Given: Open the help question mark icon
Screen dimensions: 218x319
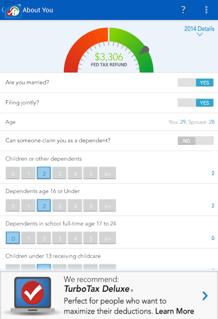Looking at the screenshot, I should click(183, 10).
